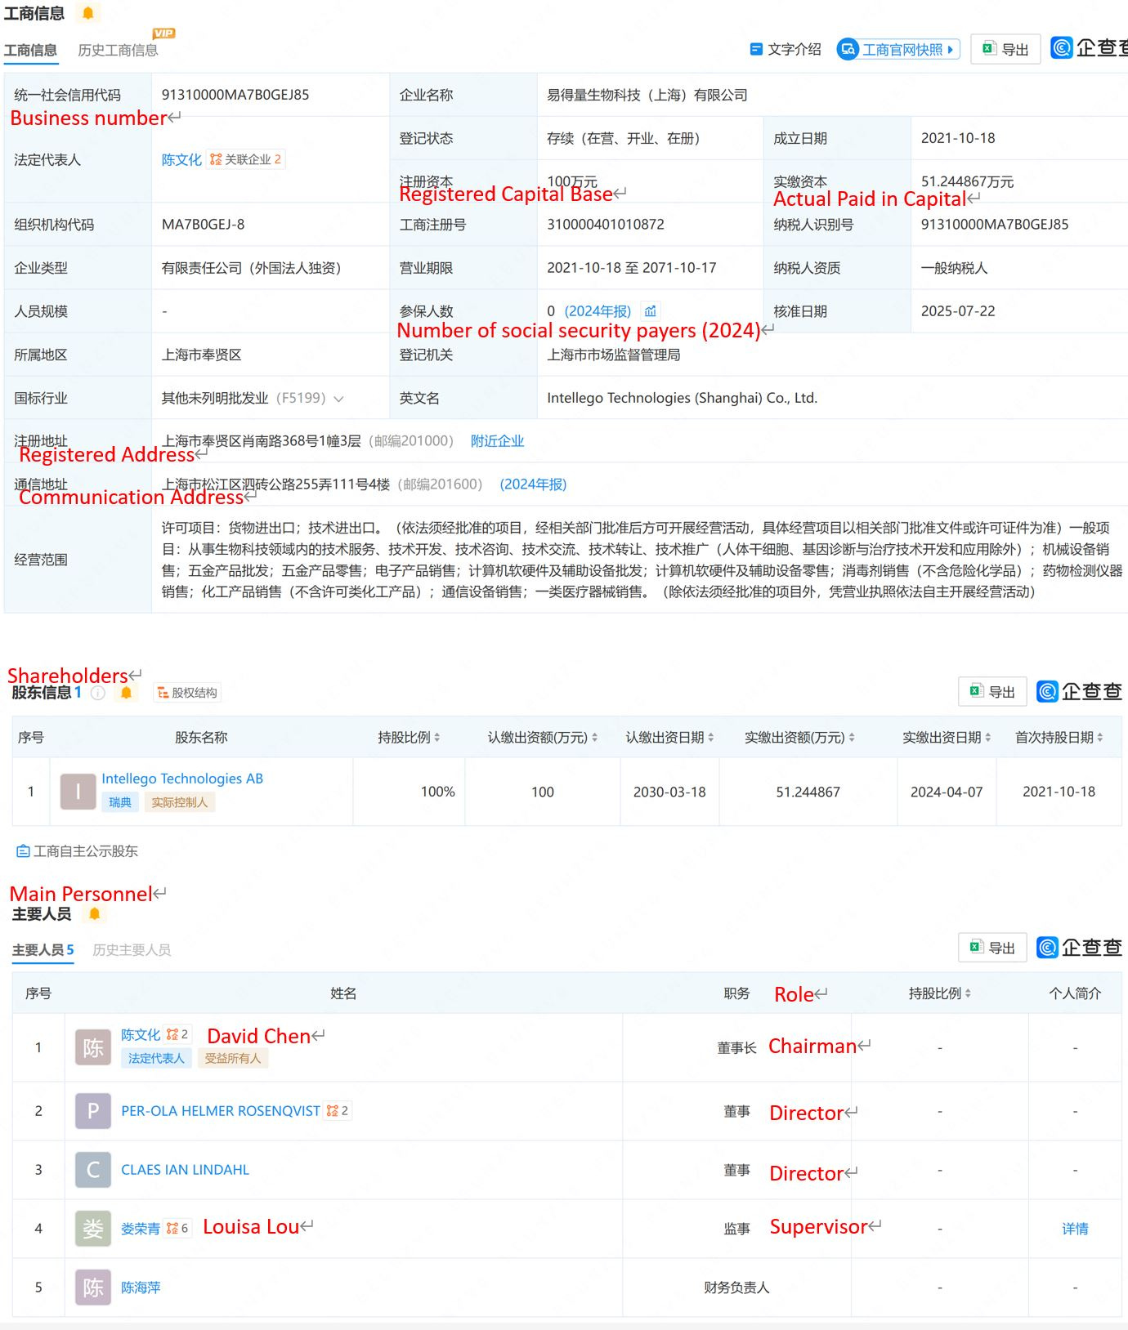Screen dimensions: 1128x1330
Task: Click the chart icon beside 参保人数
Action: pyautogui.click(x=651, y=311)
